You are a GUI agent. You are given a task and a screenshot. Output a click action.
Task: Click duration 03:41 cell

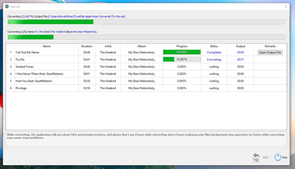click(x=87, y=60)
